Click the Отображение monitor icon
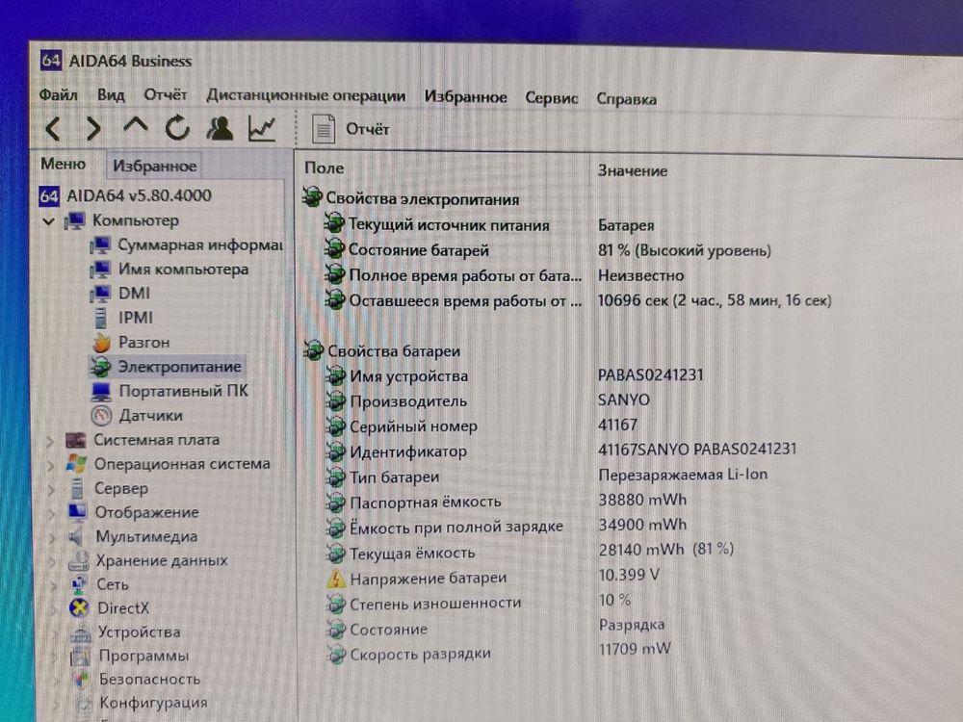 [77, 512]
